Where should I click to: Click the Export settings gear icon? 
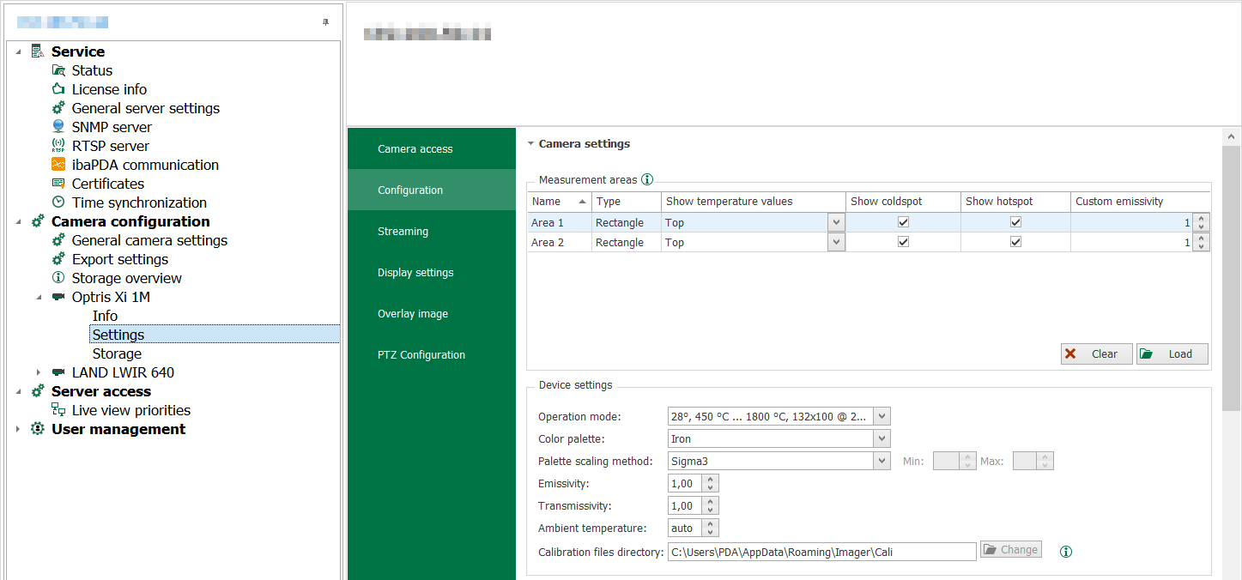coord(58,259)
